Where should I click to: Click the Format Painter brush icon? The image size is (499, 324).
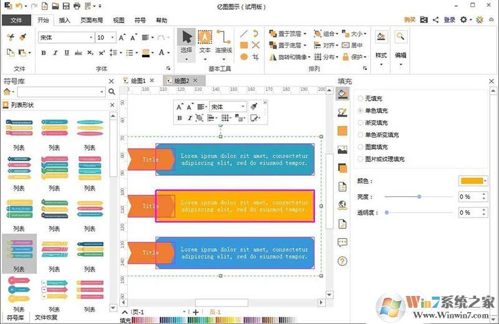(22, 37)
